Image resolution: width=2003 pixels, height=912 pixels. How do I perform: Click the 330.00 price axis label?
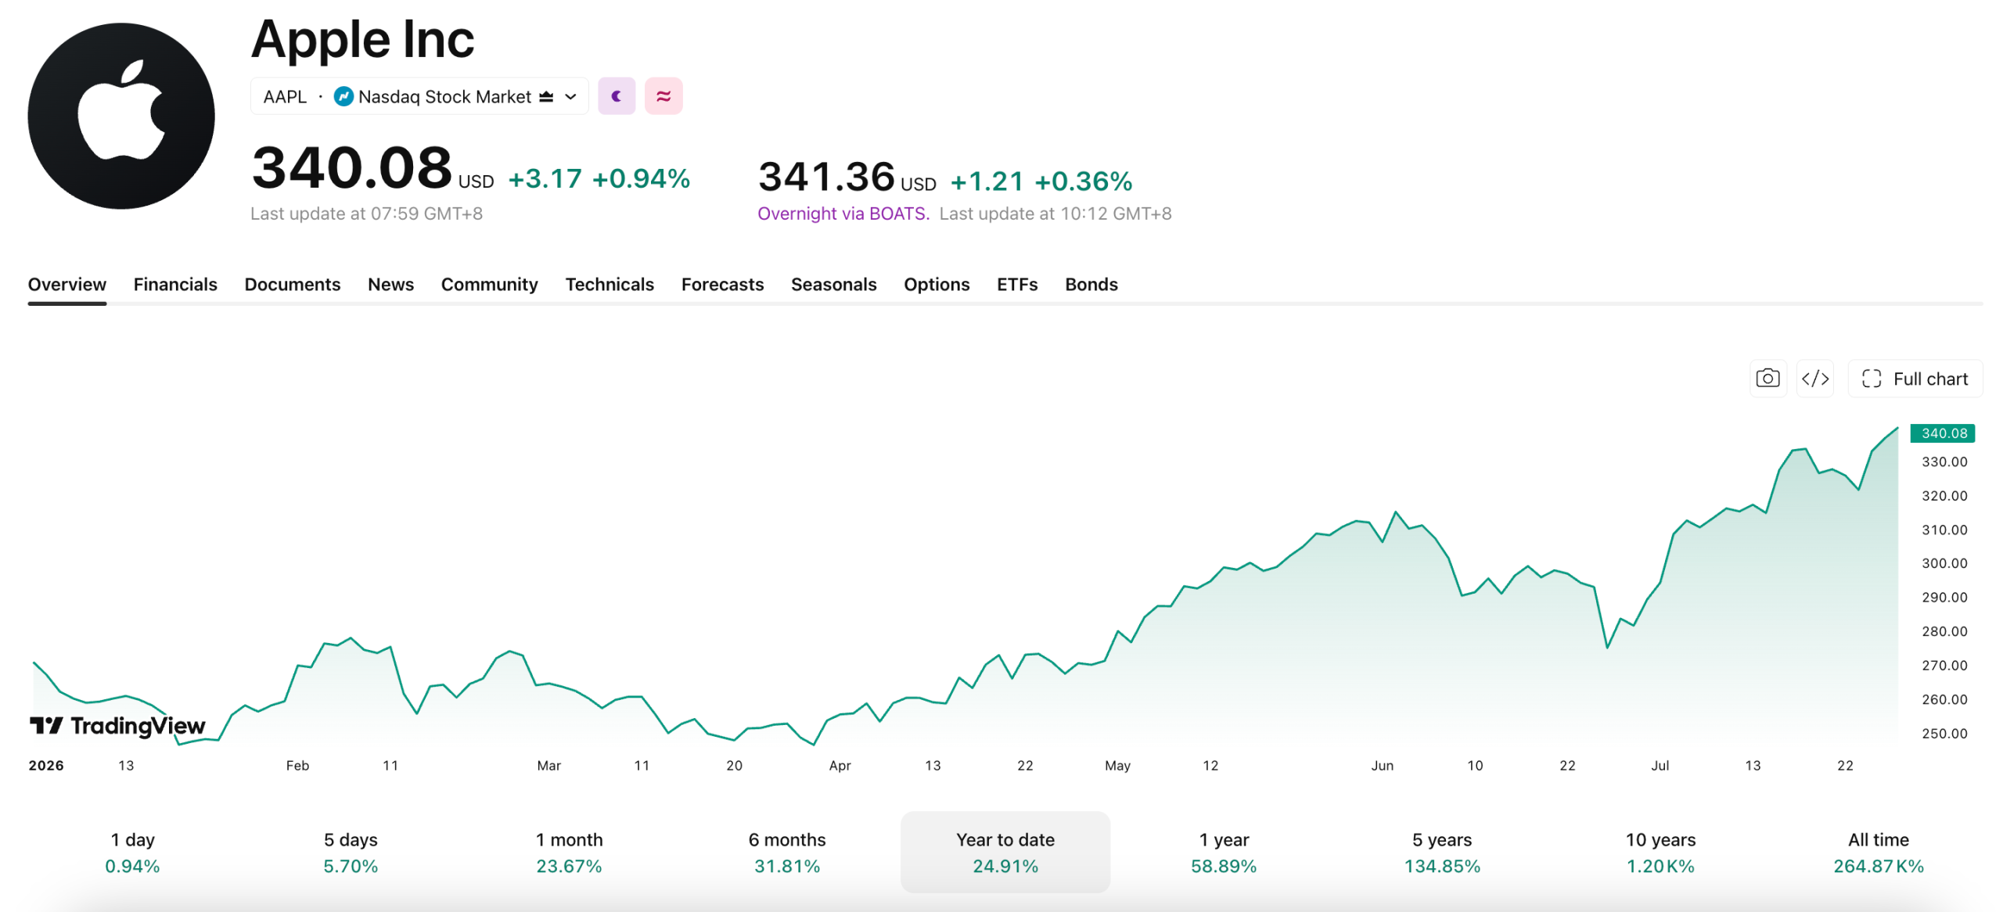(1944, 462)
